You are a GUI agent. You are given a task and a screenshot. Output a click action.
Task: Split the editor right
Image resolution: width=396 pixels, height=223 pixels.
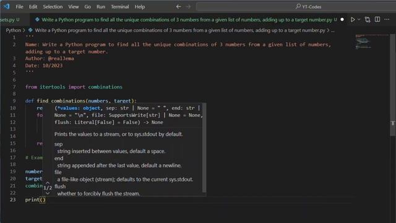click(377, 19)
